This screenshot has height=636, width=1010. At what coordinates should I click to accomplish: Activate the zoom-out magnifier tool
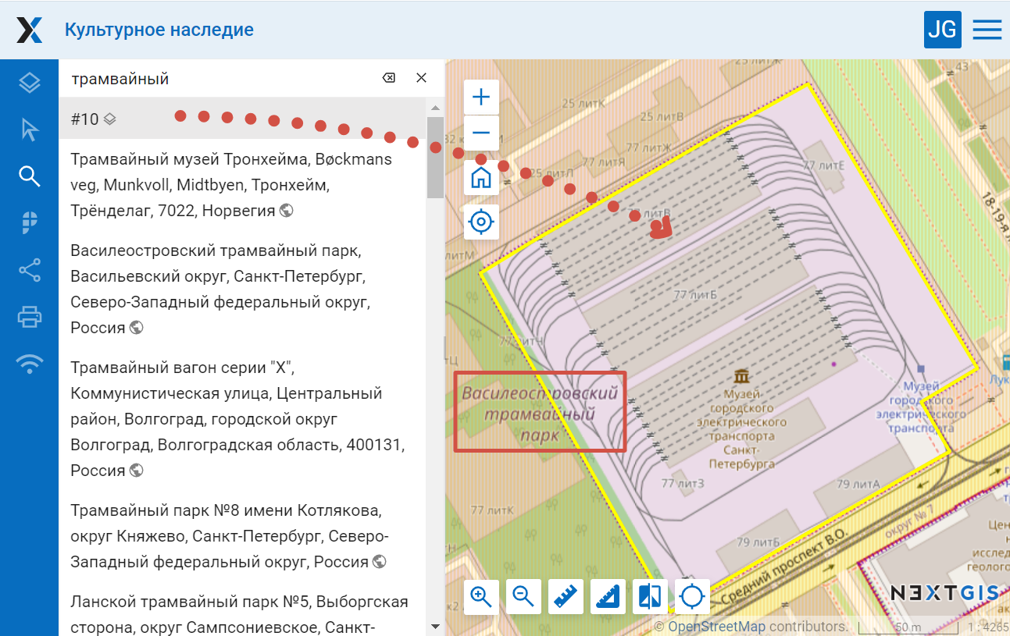pyautogui.click(x=523, y=597)
